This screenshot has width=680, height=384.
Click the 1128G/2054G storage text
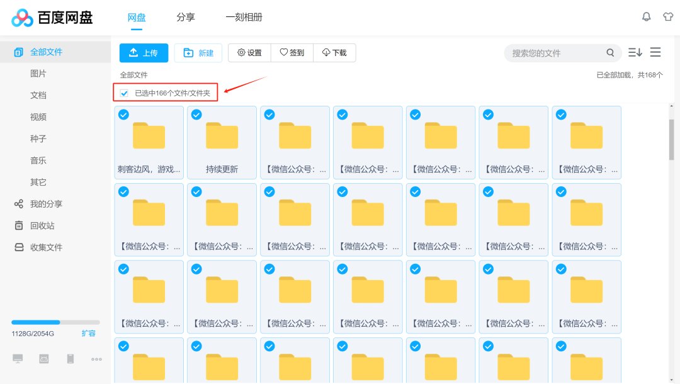33,334
